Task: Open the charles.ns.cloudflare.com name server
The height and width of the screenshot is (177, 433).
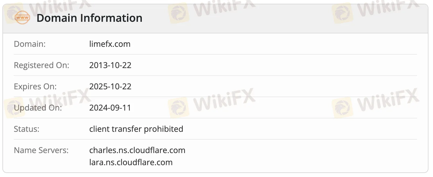Action: point(137,150)
